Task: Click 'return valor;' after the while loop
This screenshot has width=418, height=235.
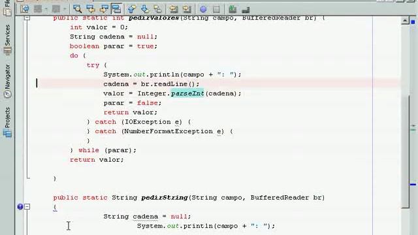Action: pos(97,160)
